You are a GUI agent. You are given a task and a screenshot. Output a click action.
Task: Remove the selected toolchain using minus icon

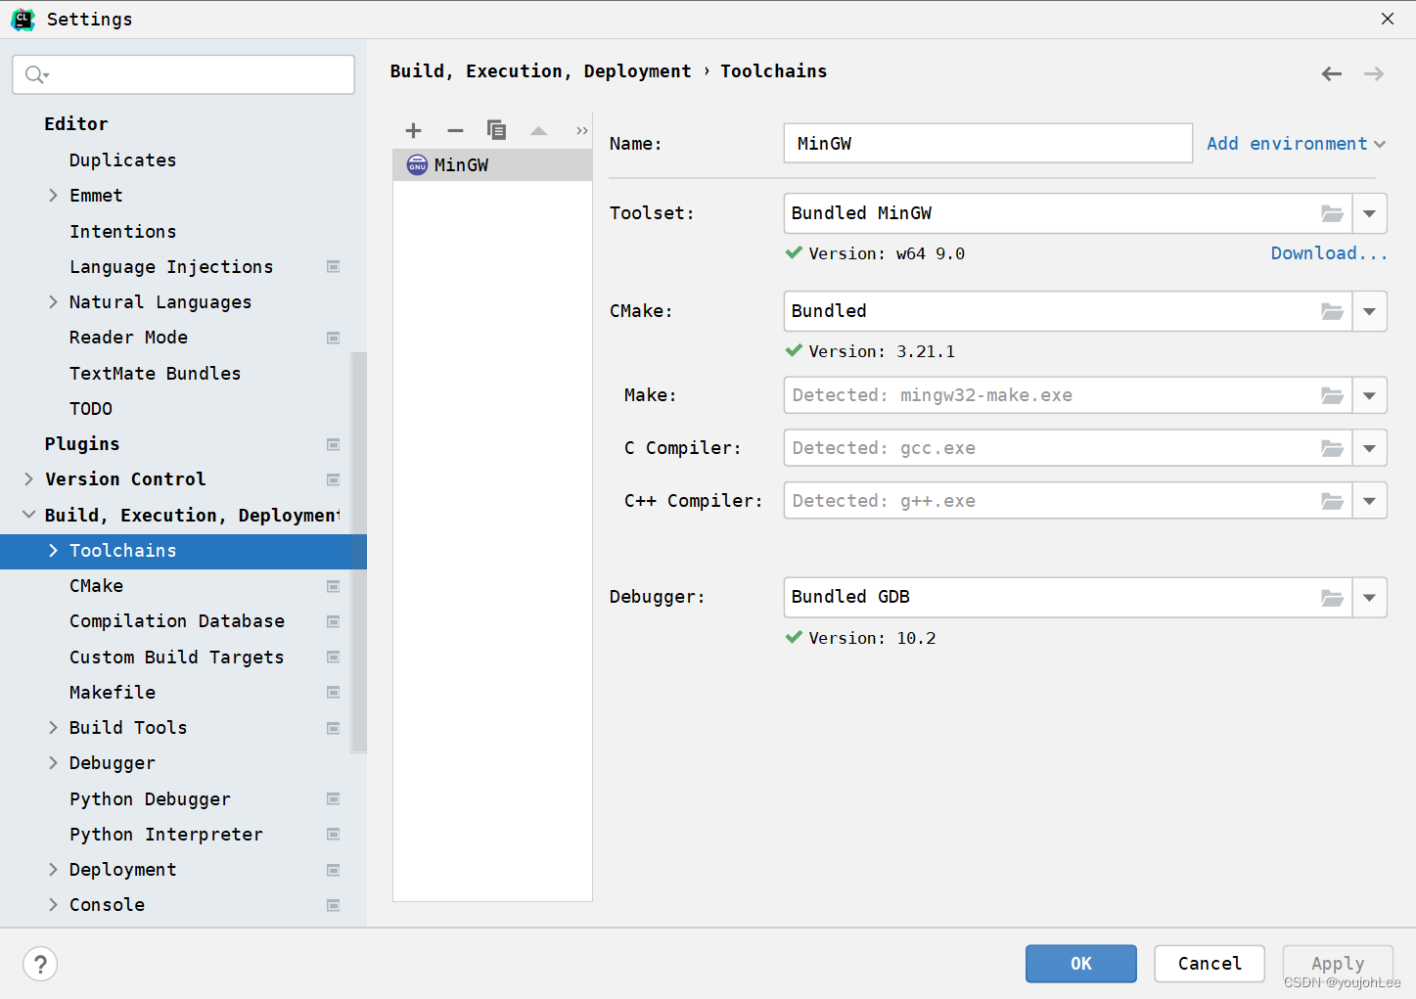click(x=454, y=129)
